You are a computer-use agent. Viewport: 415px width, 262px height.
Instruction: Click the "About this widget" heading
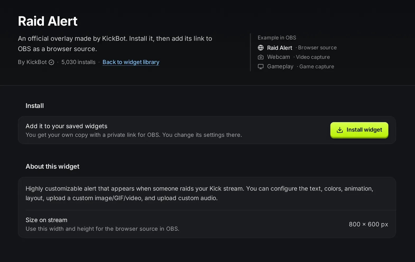point(52,166)
